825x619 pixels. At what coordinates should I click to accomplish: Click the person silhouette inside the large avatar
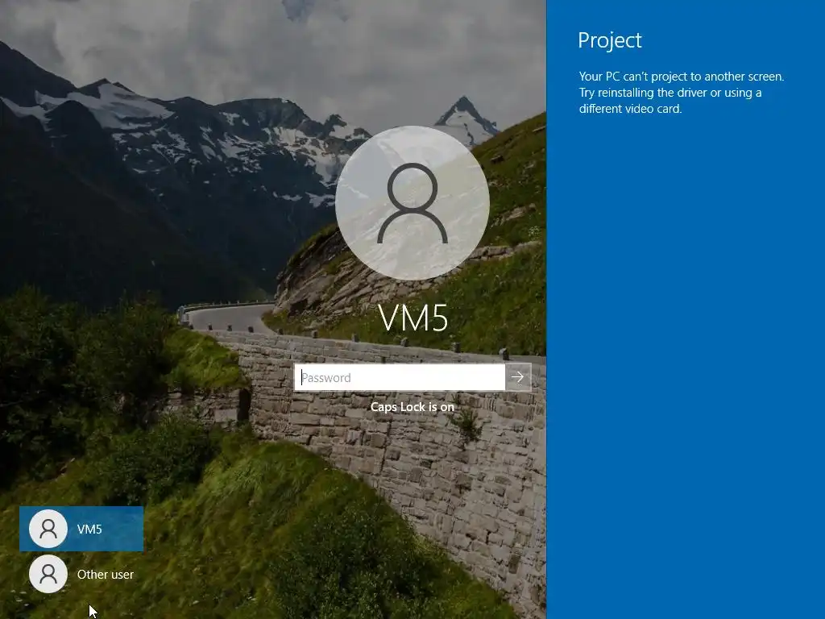click(412, 203)
